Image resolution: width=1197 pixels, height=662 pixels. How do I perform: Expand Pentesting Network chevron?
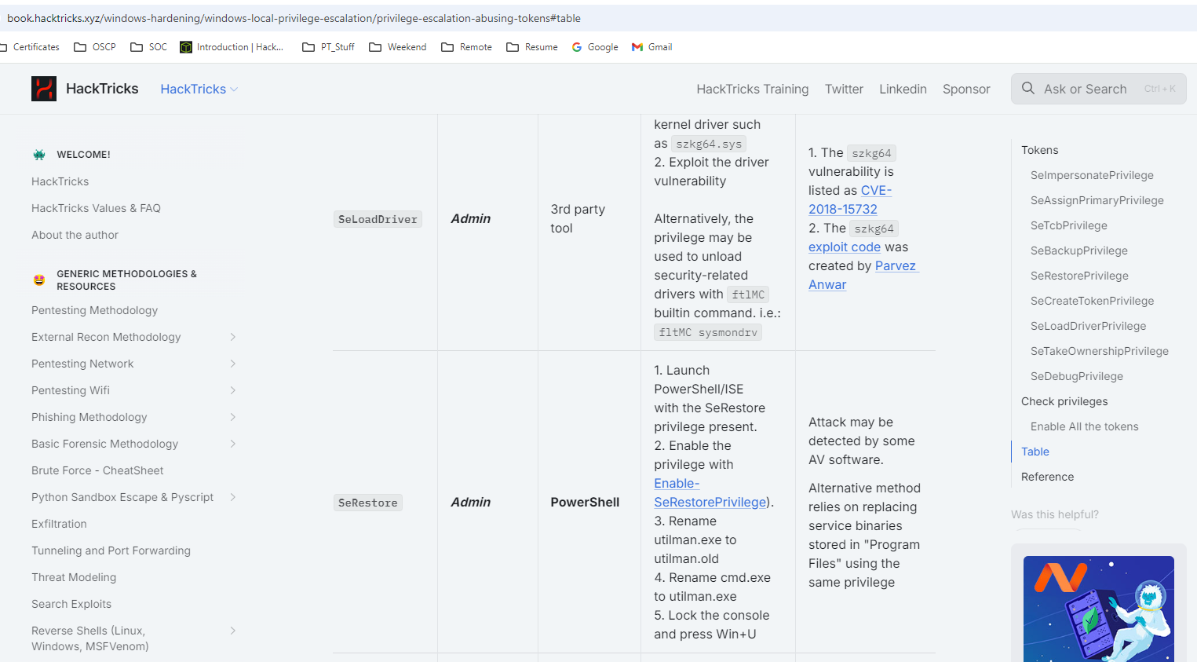click(233, 364)
